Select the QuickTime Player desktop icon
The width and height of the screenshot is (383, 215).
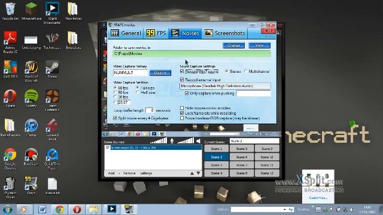pyautogui.click(x=52, y=159)
